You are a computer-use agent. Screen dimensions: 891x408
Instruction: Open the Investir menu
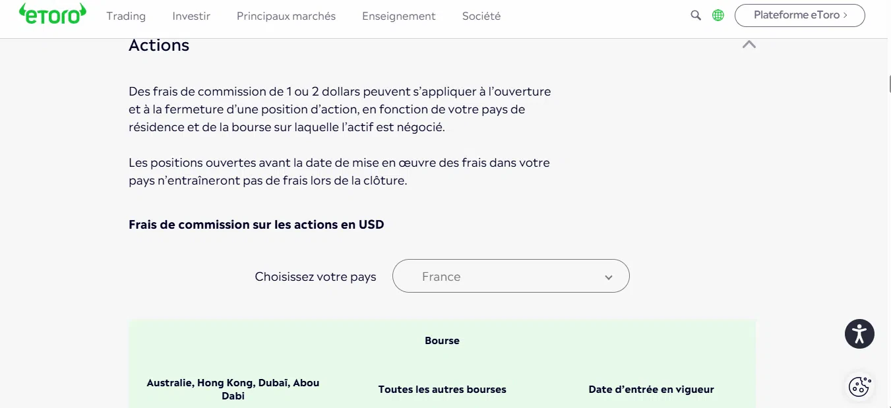(x=191, y=16)
